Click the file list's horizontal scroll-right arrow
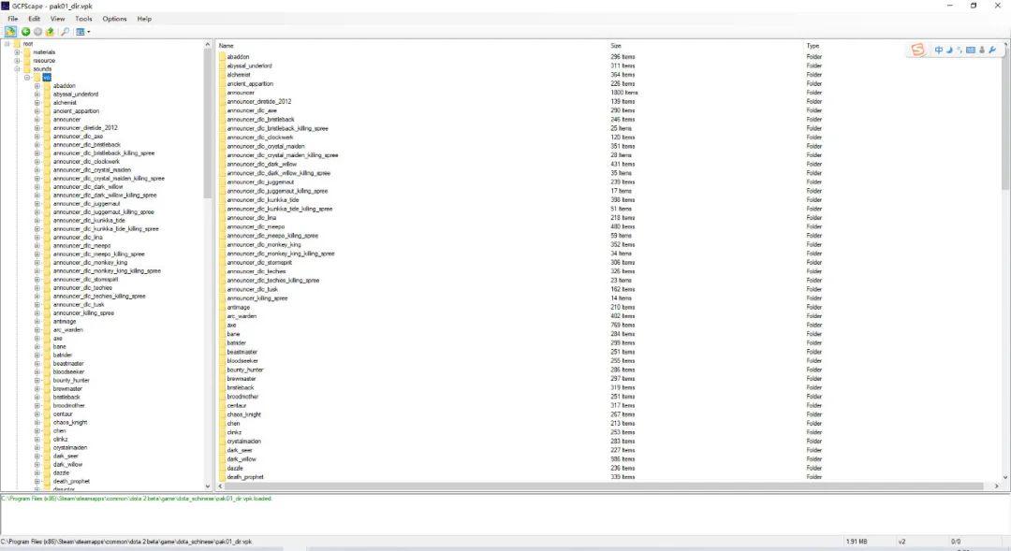Viewport: 1011px width, 551px height. click(x=997, y=486)
